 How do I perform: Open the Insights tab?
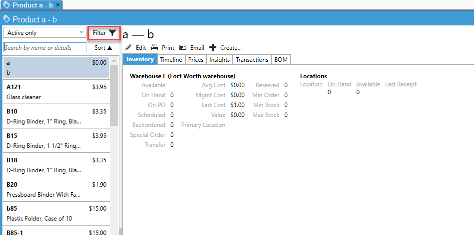point(219,60)
